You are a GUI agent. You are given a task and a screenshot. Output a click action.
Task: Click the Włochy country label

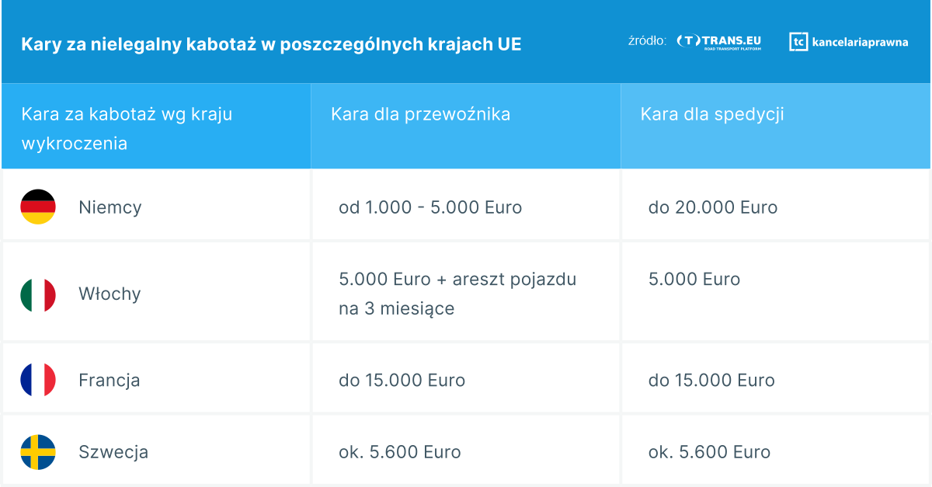pyautogui.click(x=110, y=294)
